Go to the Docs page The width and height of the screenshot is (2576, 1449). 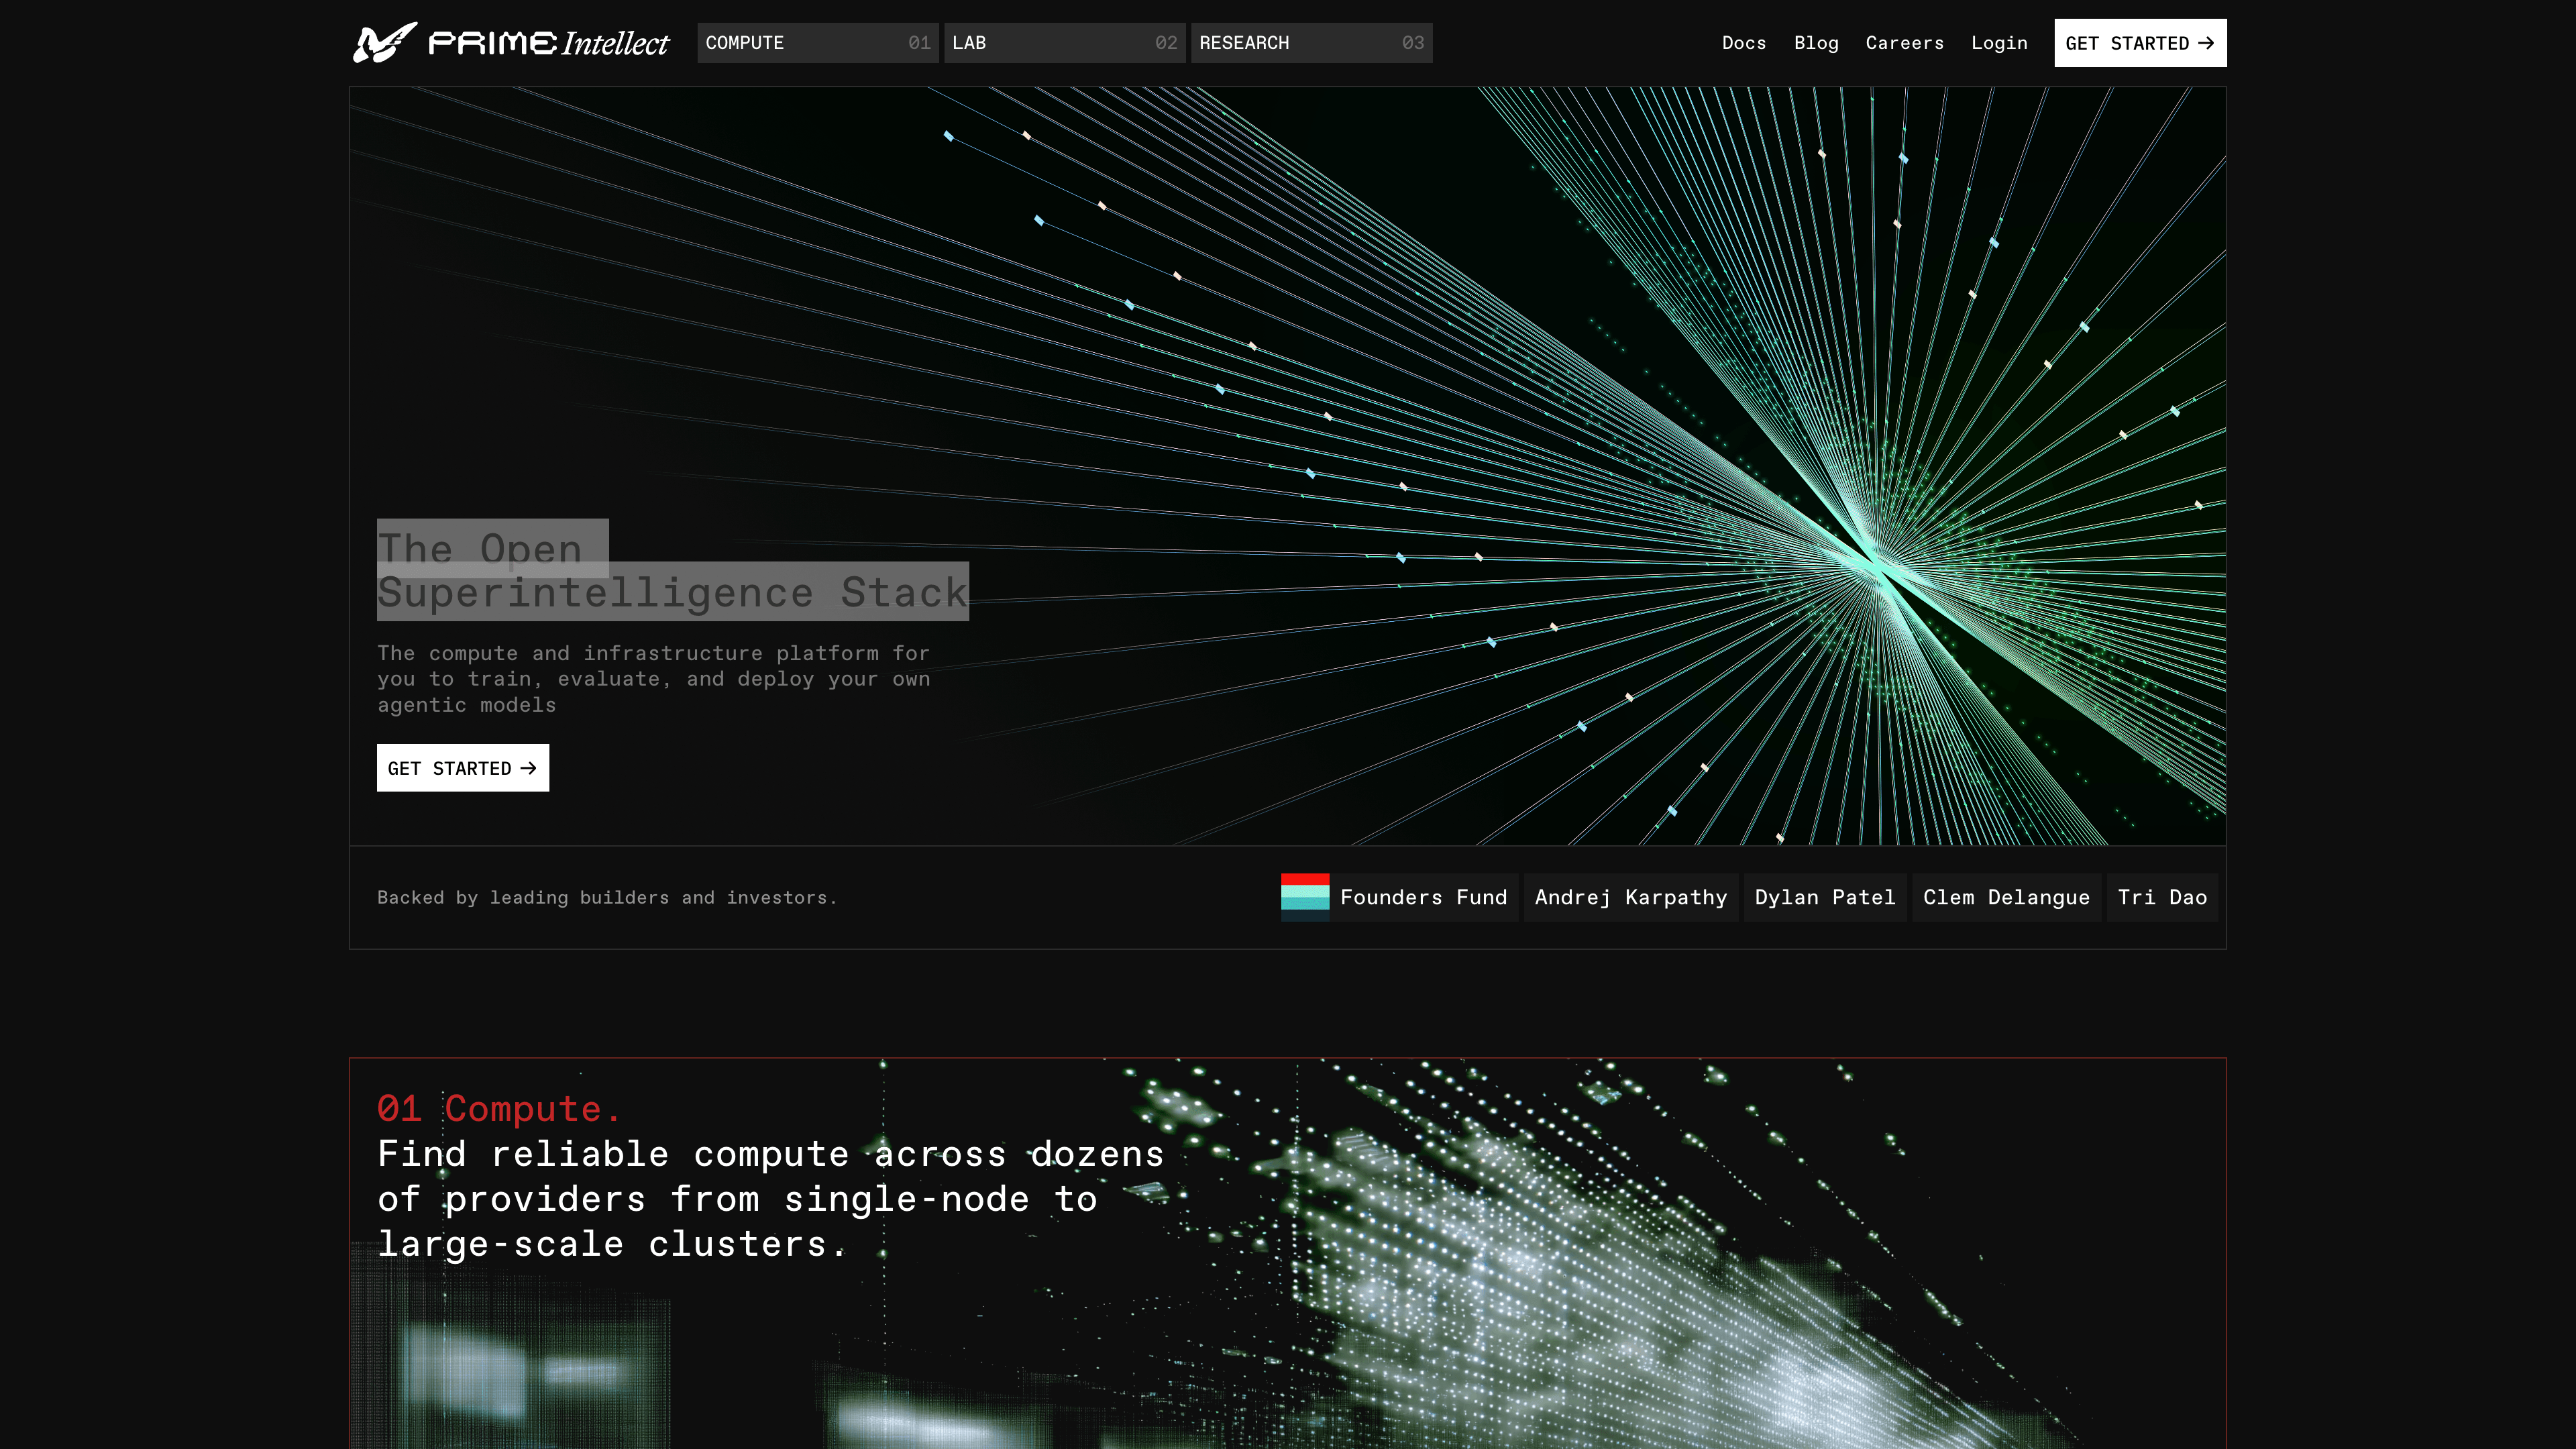coord(1743,43)
